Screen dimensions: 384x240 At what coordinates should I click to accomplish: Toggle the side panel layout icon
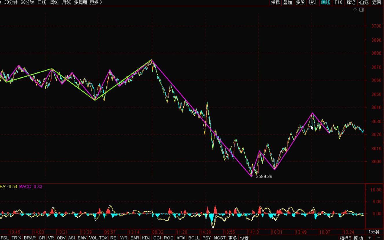tap(361, 10)
